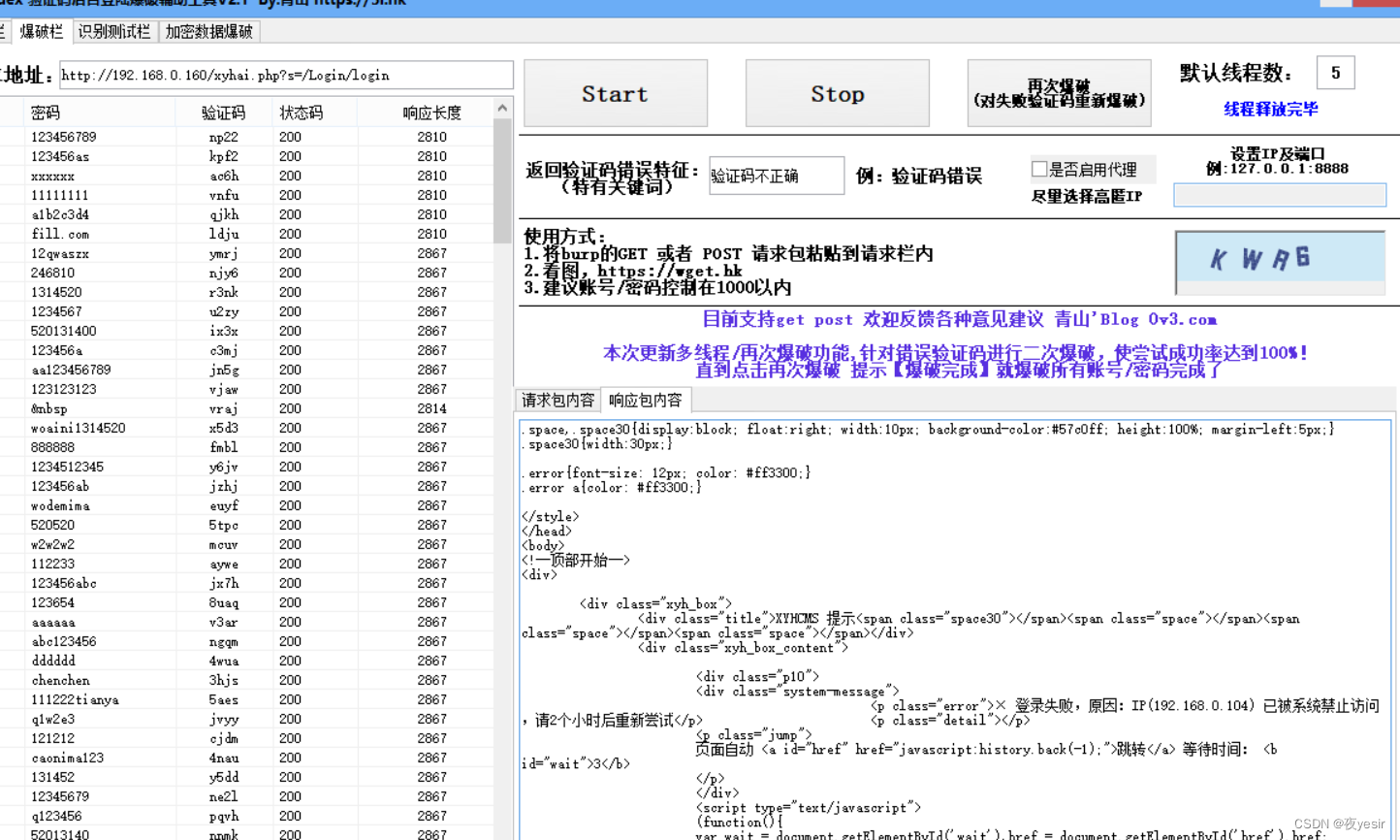
Task: Select the 520131400 password row
Action: [x=246, y=331]
